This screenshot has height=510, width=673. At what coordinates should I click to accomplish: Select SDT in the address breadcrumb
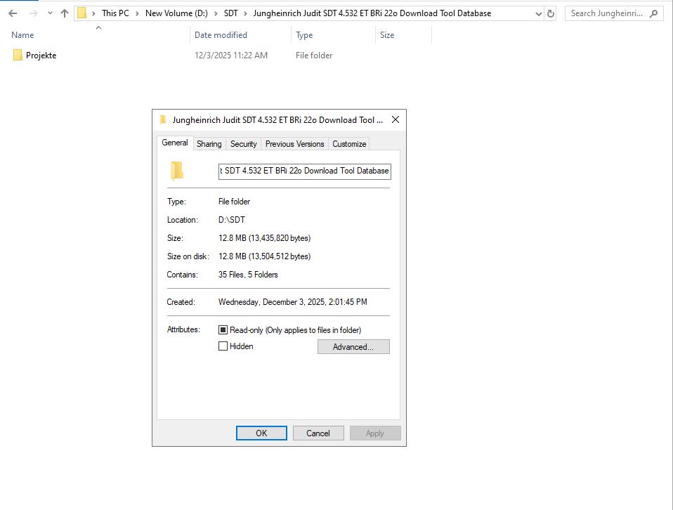point(230,13)
